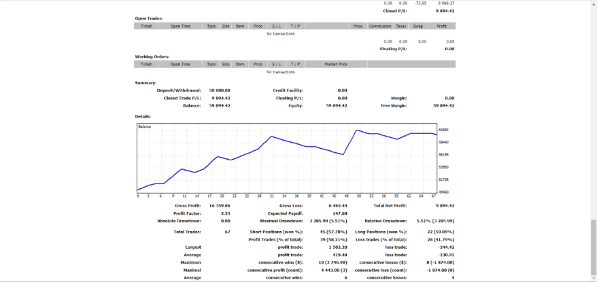Click Market Price header in Working Orders
Image resolution: width=597 pixels, height=282 pixels.
coord(336,64)
